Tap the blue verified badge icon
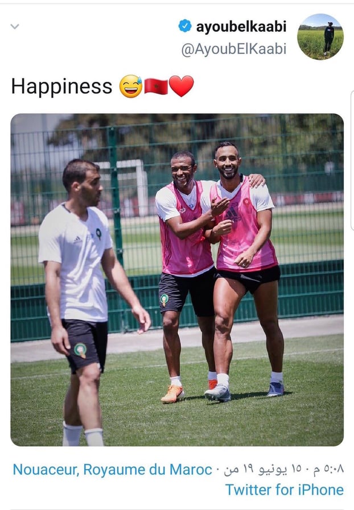This screenshot has height=510, width=354. point(185,26)
